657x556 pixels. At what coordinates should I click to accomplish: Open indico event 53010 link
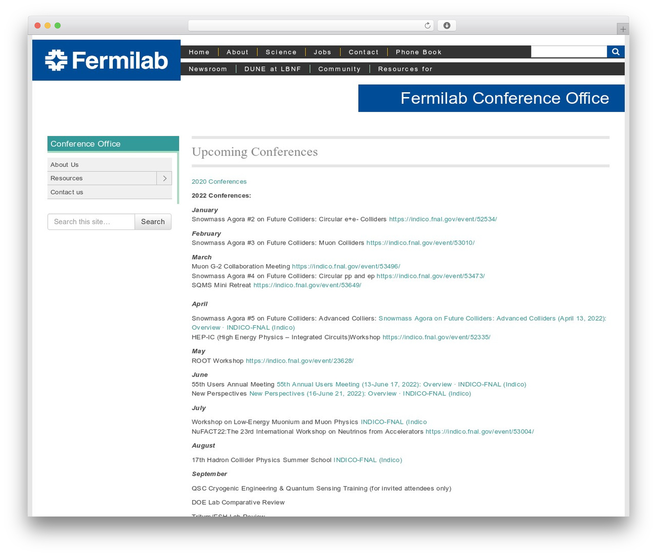[x=420, y=243]
